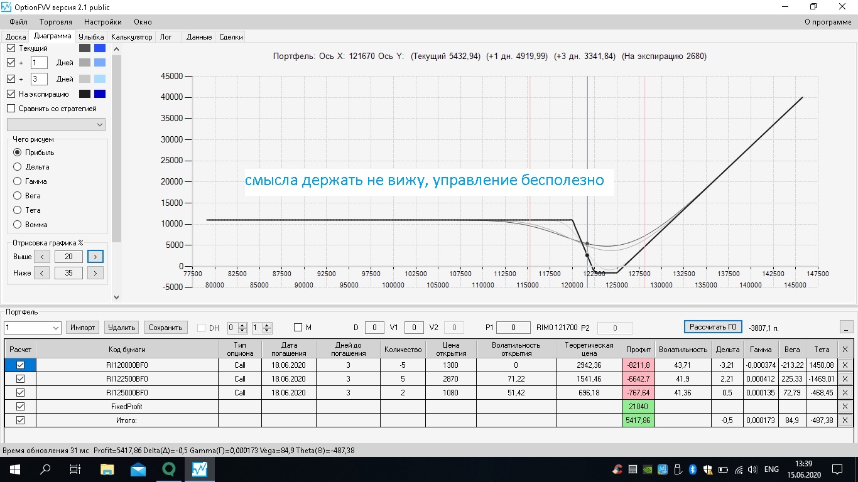Open the touchpad tray icon
This screenshot has height=482, width=858.
tap(633, 469)
